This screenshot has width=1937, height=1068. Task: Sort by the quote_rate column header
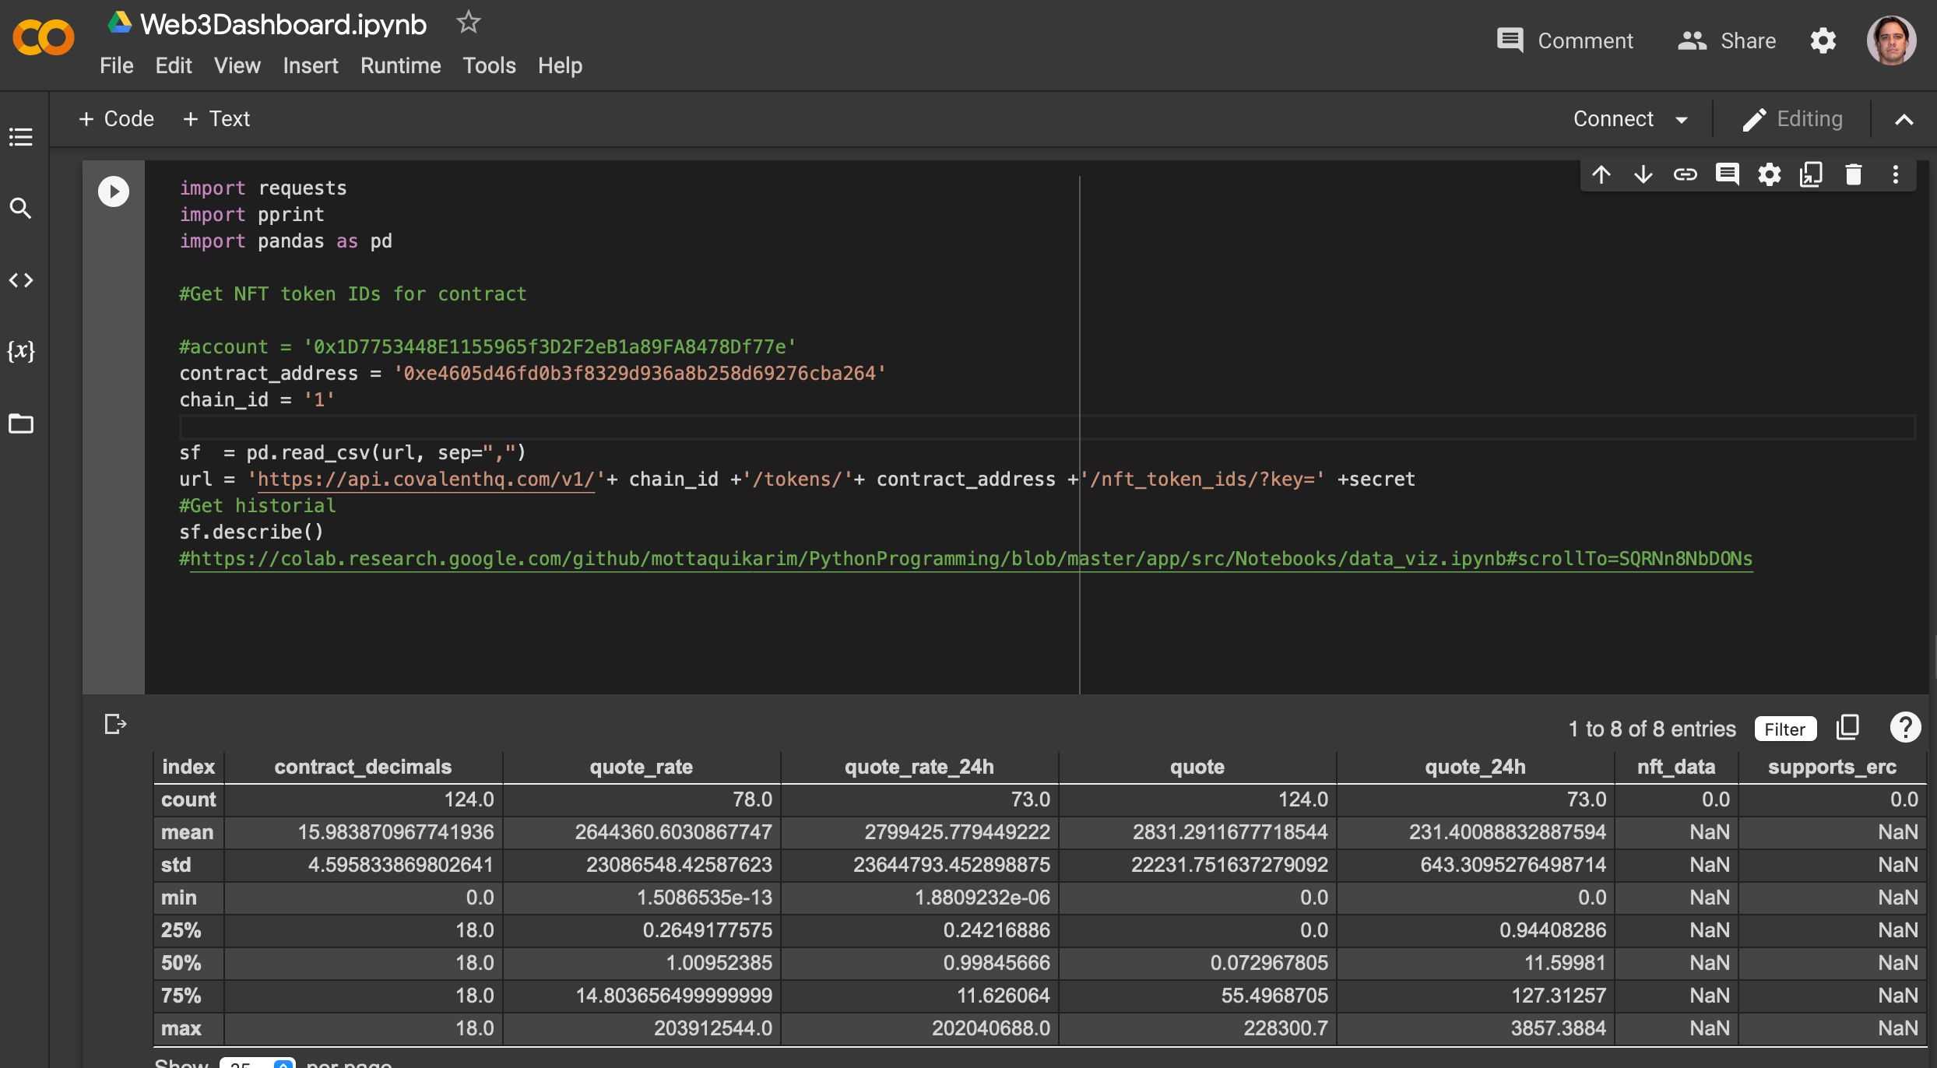coord(642,767)
